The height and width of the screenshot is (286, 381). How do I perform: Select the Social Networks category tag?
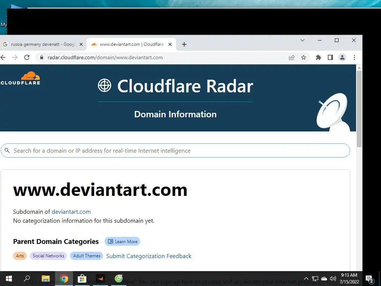coord(48,256)
